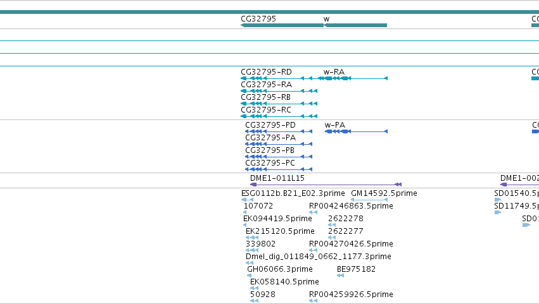Click the CG32795-RA transcript label
Screen dimensions: 539x304
[267, 85]
